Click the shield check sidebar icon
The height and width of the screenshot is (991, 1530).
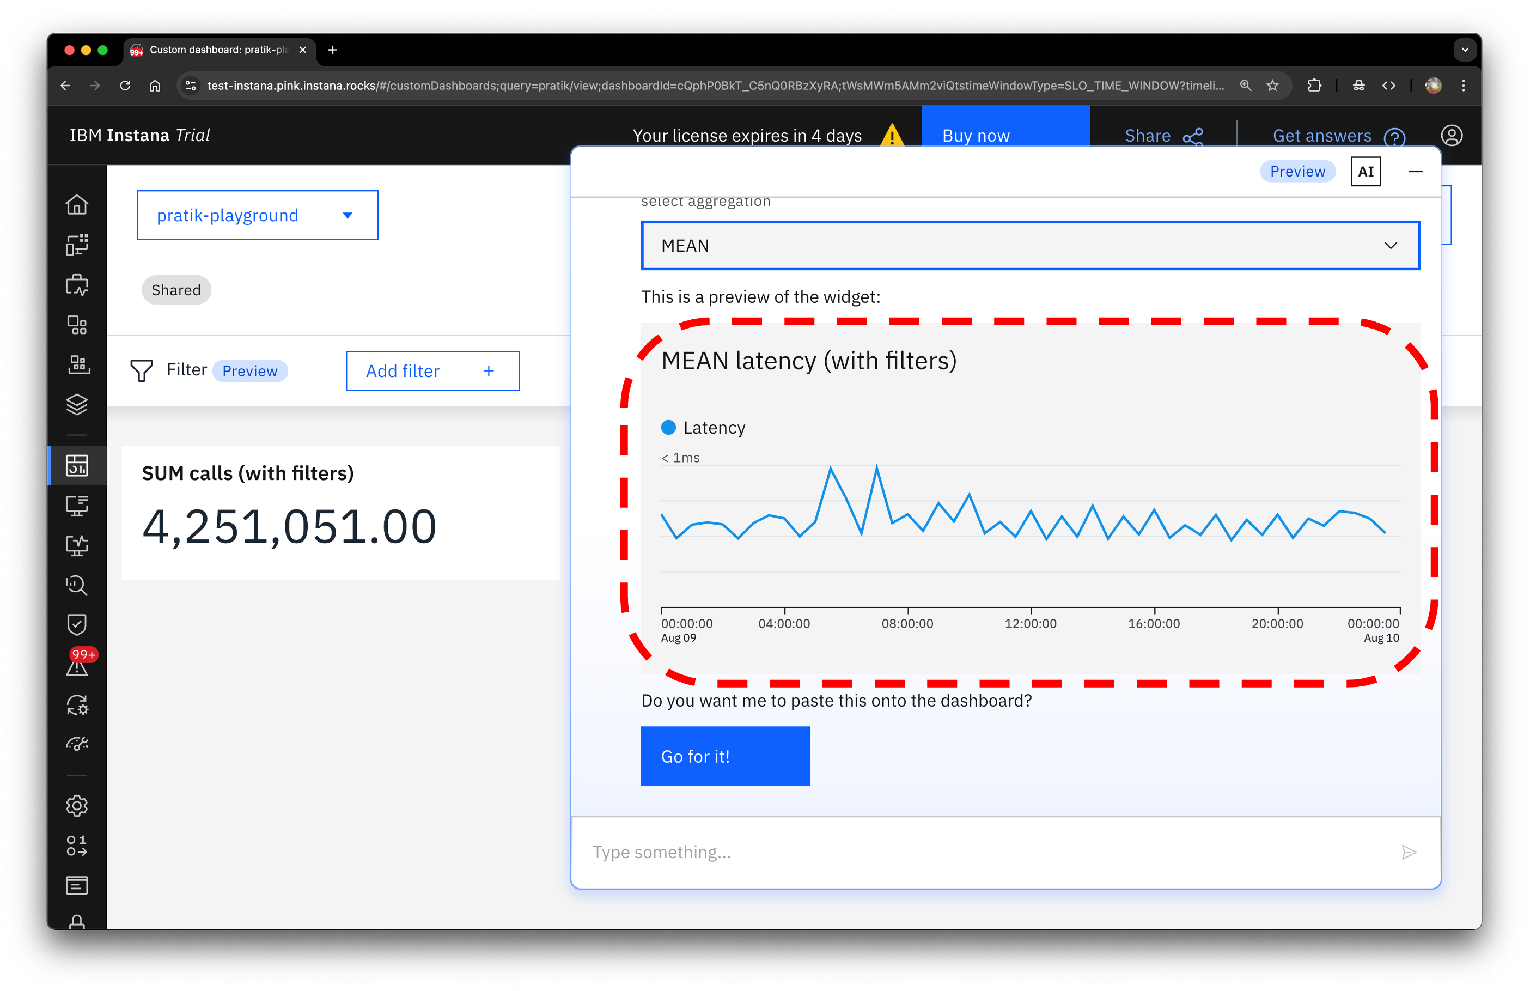click(76, 624)
